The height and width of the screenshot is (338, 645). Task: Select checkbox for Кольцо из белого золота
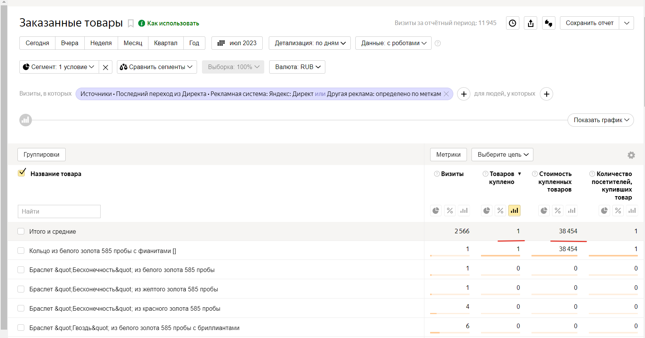(21, 251)
